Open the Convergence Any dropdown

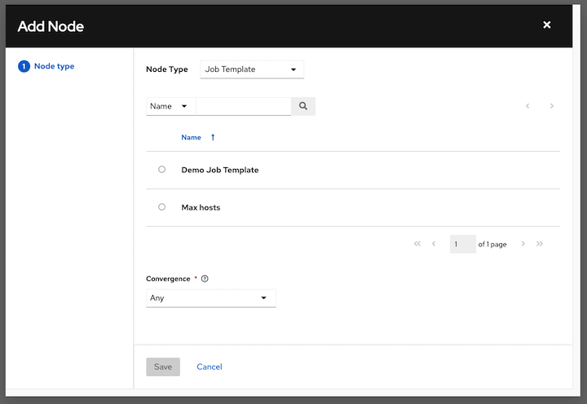210,298
